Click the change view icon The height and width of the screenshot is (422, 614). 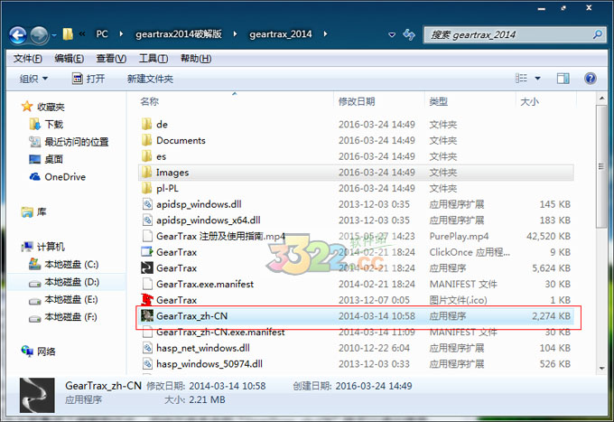click(521, 79)
